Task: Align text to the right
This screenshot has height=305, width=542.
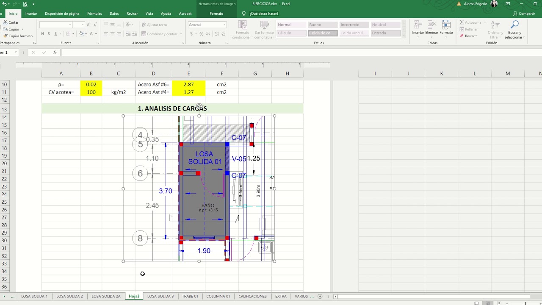Action: point(119,34)
